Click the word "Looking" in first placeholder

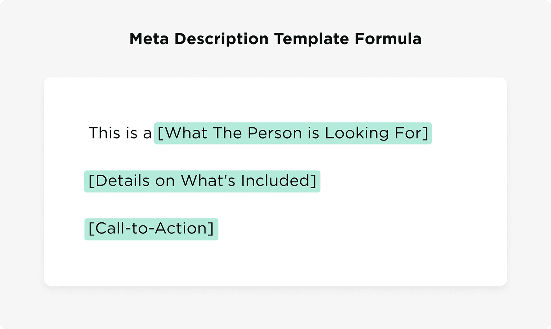351,133
